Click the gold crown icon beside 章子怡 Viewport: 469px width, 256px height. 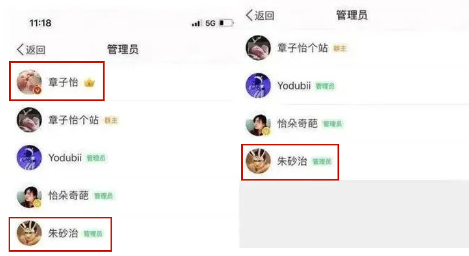[89, 82]
